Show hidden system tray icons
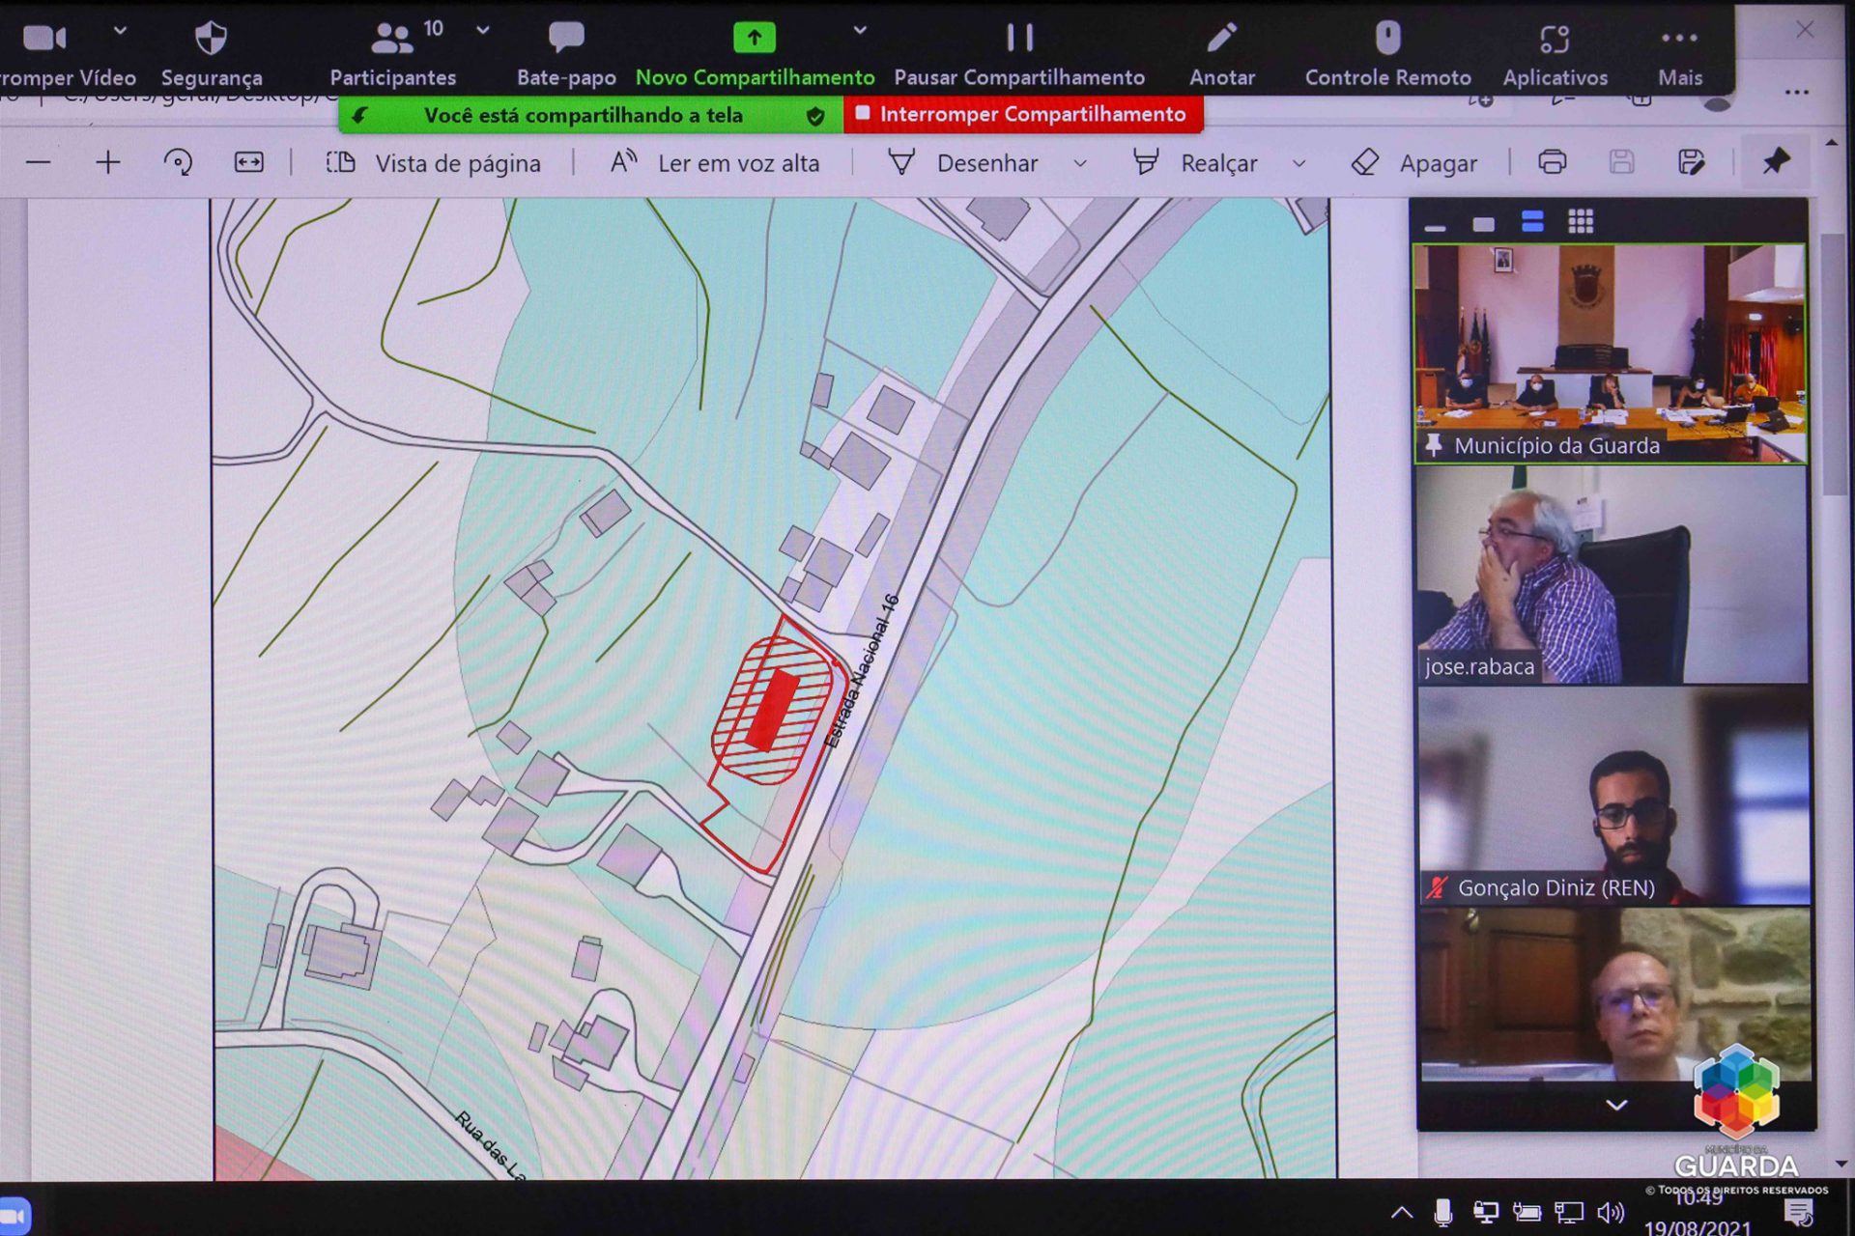This screenshot has width=1855, height=1236. tap(1402, 1213)
